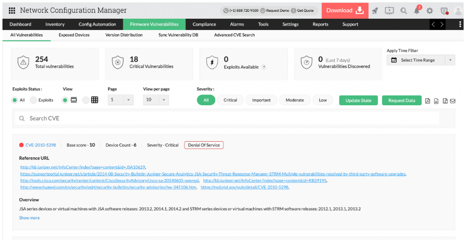Click the rocket quick-start icon
This screenshot has width=471, height=243.
click(x=375, y=10)
